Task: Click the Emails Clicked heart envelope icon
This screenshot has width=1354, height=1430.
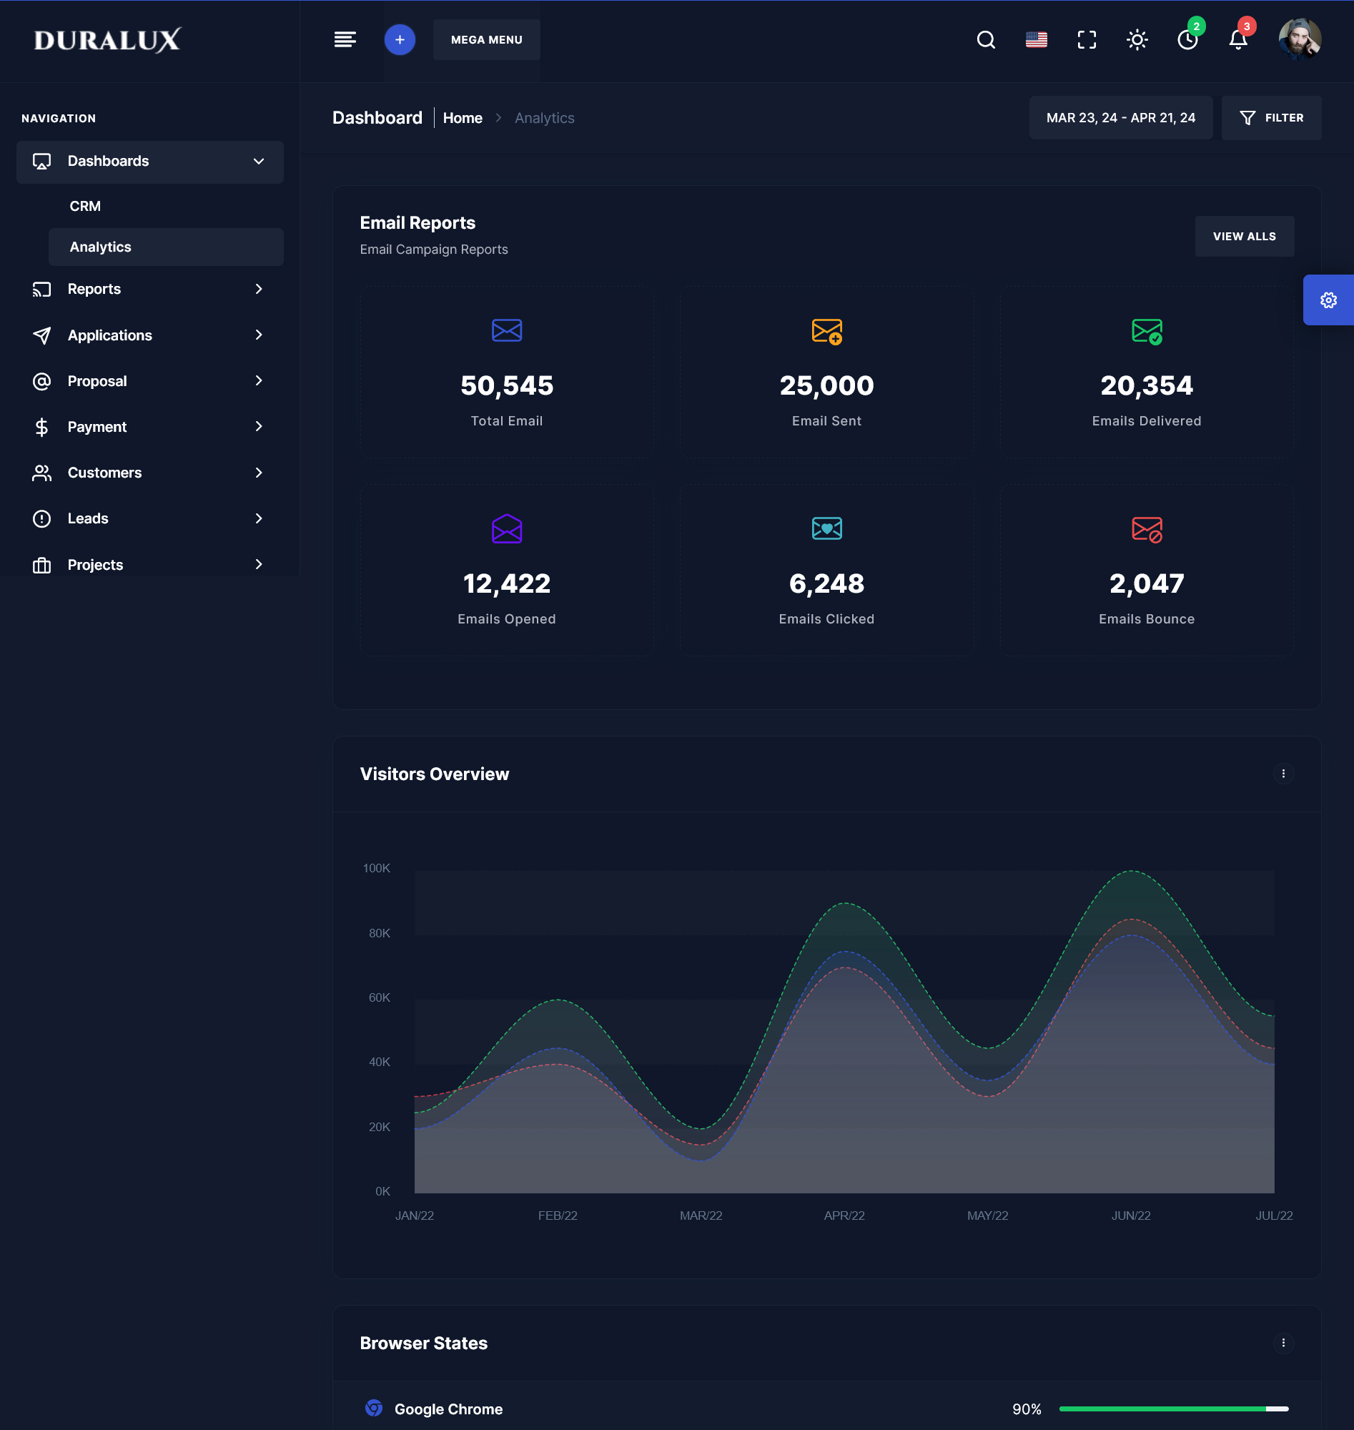Action: [827, 528]
